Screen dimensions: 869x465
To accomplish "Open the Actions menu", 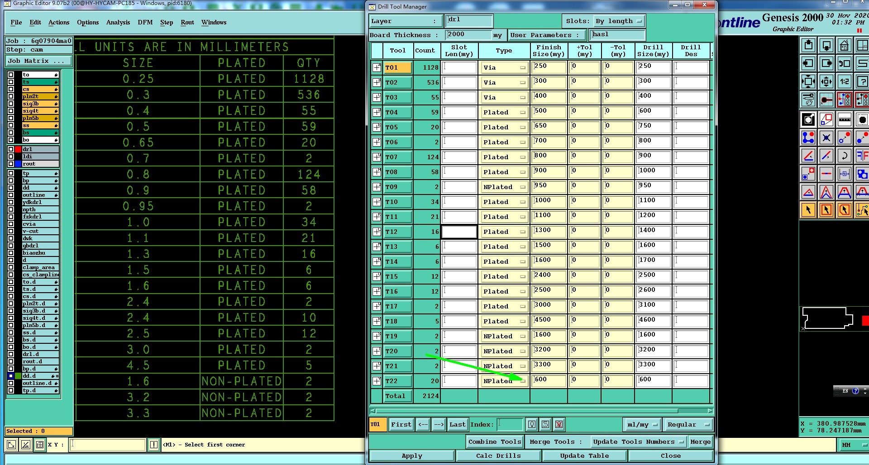I will [59, 22].
